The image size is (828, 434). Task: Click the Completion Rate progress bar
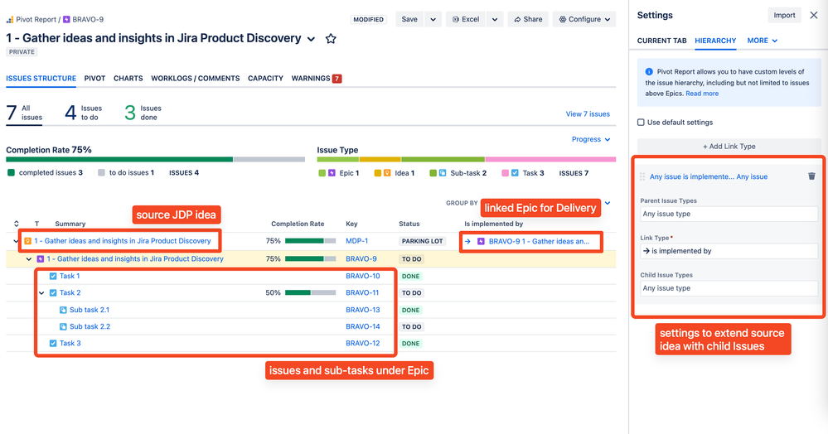[x=155, y=160]
